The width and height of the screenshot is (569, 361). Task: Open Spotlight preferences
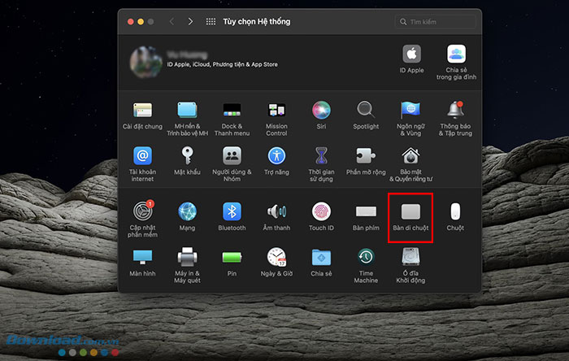pos(366,110)
